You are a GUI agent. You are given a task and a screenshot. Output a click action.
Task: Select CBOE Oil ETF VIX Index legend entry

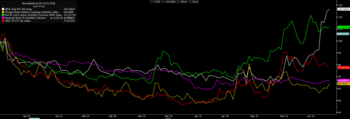pyautogui.click(x=18, y=21)
